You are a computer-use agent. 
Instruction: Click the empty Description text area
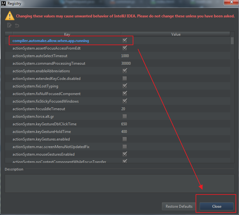pos(119,183)
